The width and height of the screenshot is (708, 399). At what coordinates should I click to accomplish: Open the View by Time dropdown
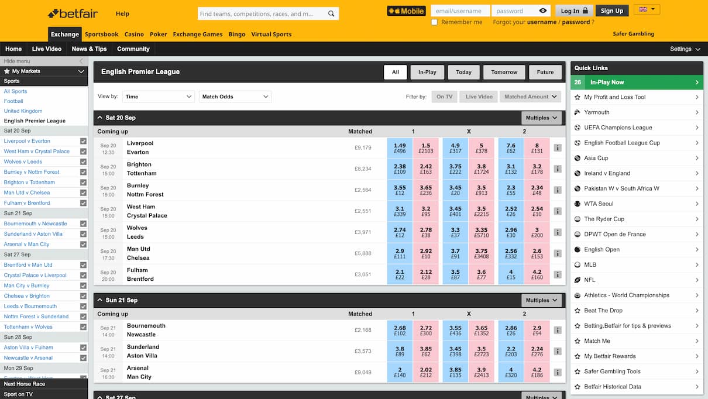(x=158, y=97)
